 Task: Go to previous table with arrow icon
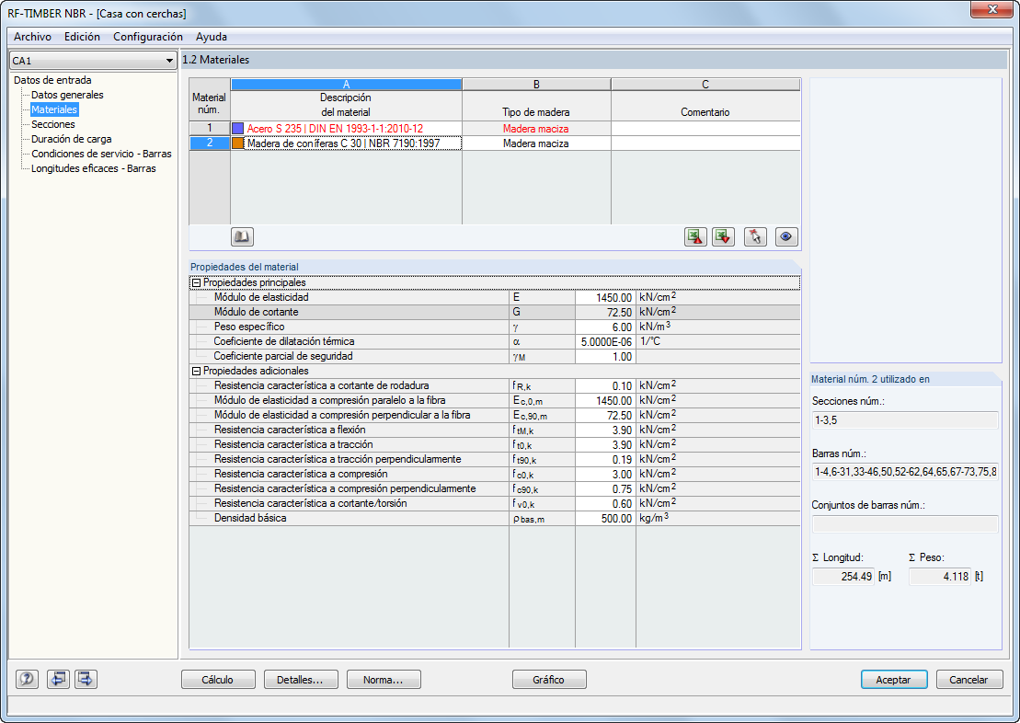pyautogui.click(x=58, y=680)
